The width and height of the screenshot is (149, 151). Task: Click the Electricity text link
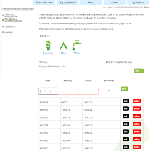(48, 53)
